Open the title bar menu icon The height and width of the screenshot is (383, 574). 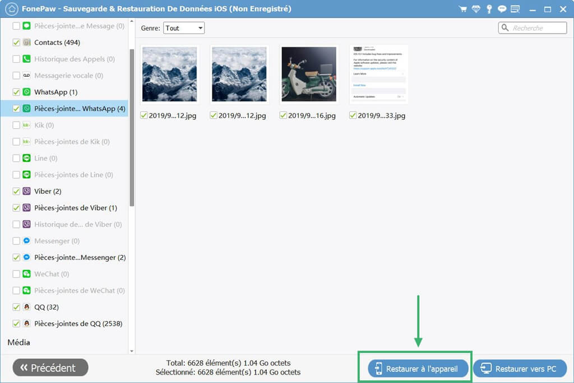click(x=515, y=9)
